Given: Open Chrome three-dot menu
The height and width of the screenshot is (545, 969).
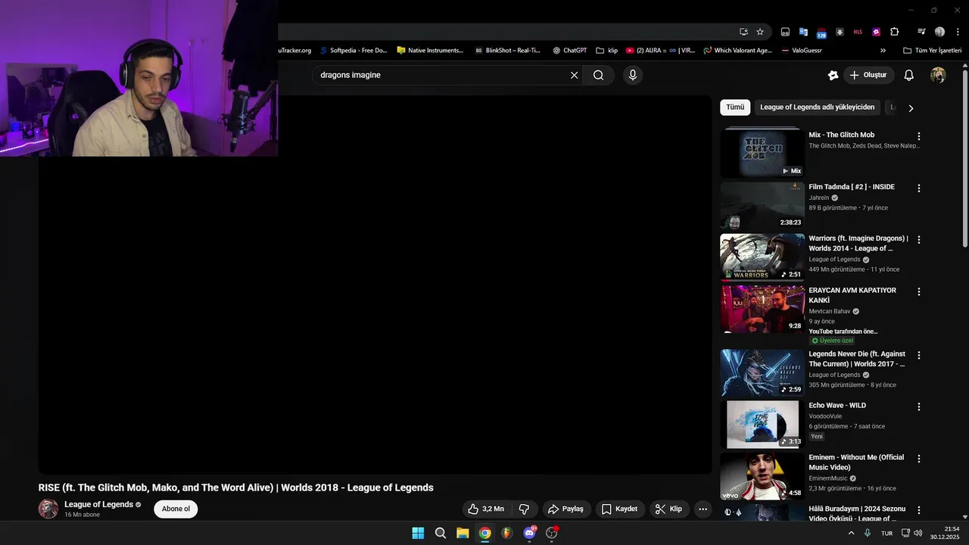Looking at the screenshot, I should coord(958,32).
